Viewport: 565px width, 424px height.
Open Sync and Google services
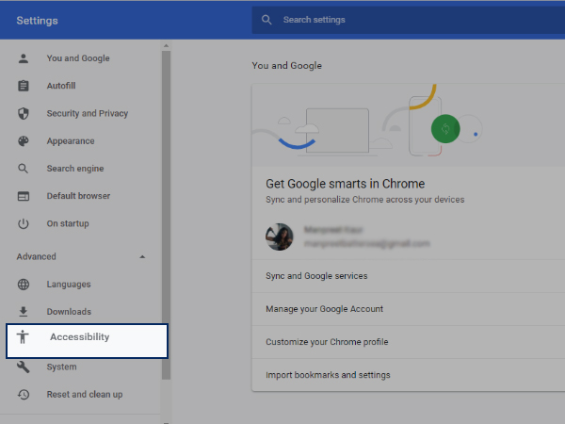click(316, 276)
